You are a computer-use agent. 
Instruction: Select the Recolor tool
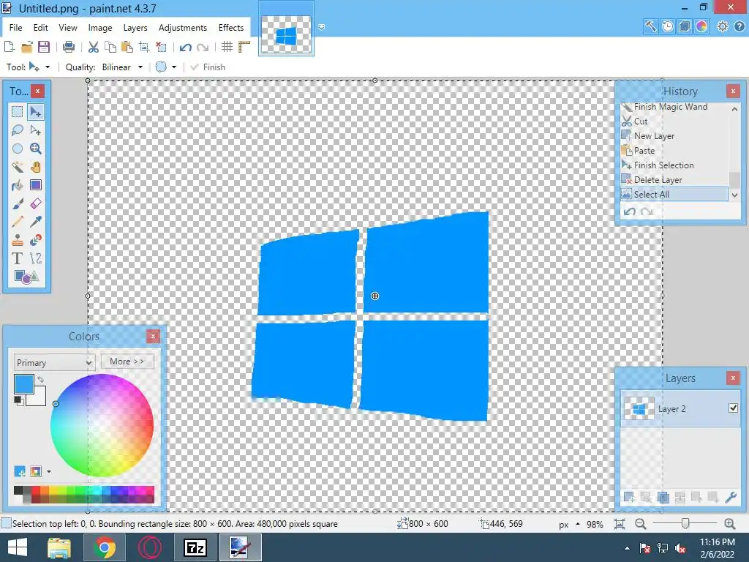click(35, 240)
